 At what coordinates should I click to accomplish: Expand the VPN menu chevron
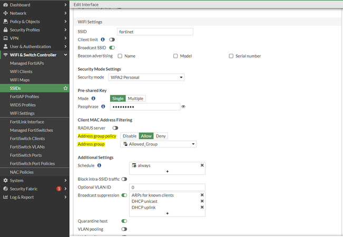point(65,38)
